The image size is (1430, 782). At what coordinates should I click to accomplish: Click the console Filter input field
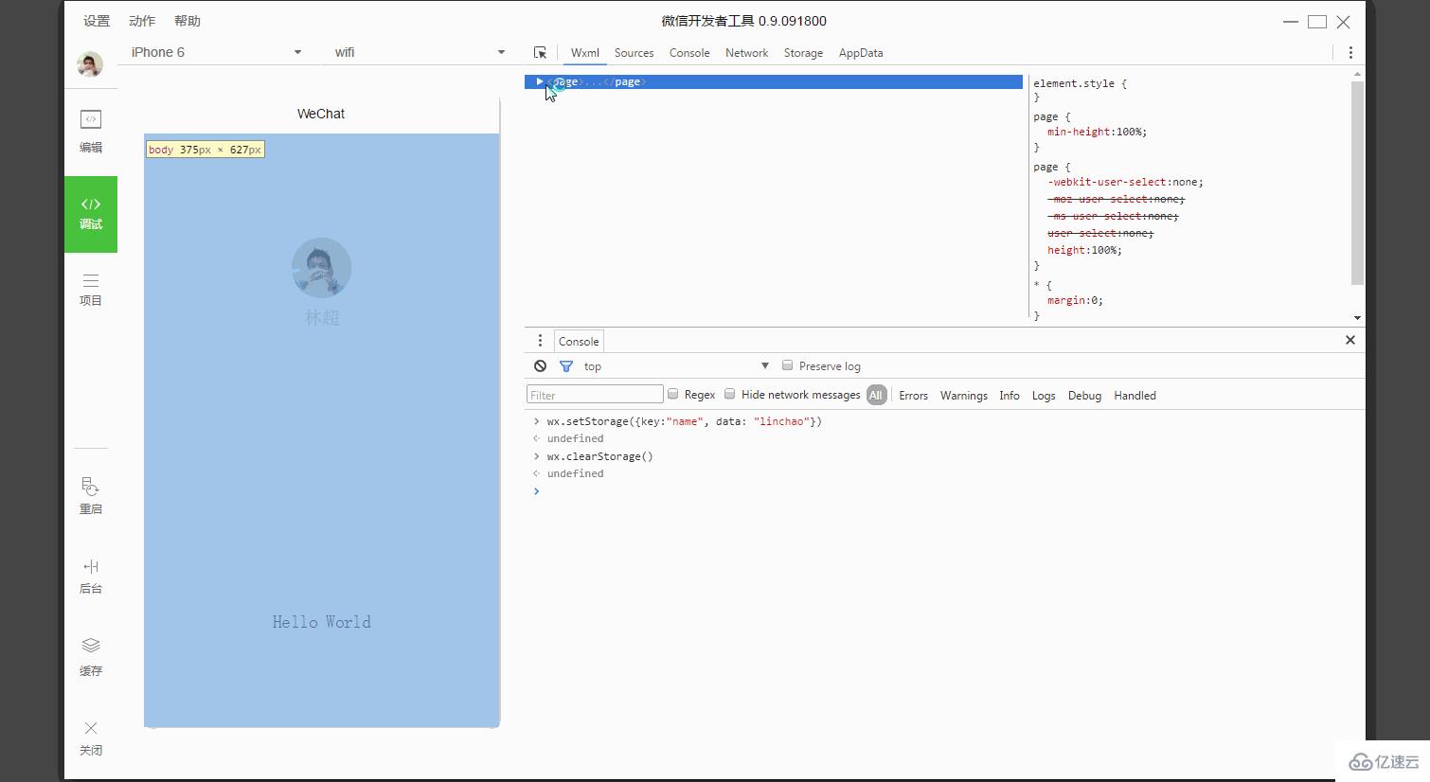point(595,395)
